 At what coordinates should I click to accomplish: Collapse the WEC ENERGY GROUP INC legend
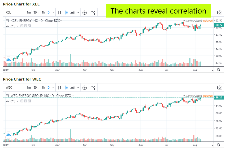point(7,95)
